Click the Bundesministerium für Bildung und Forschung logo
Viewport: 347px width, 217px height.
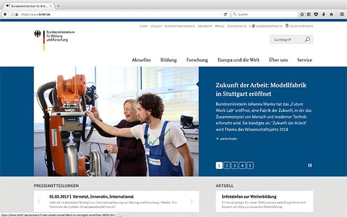tap(54, 40)
